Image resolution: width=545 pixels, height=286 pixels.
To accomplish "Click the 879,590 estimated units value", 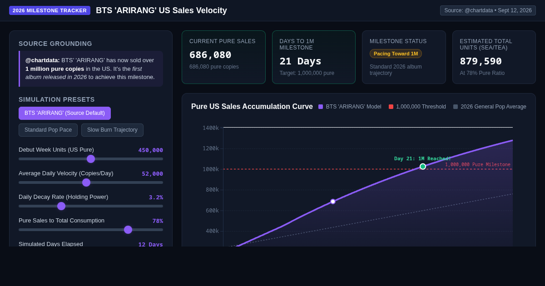I will [x=481, y=61].
